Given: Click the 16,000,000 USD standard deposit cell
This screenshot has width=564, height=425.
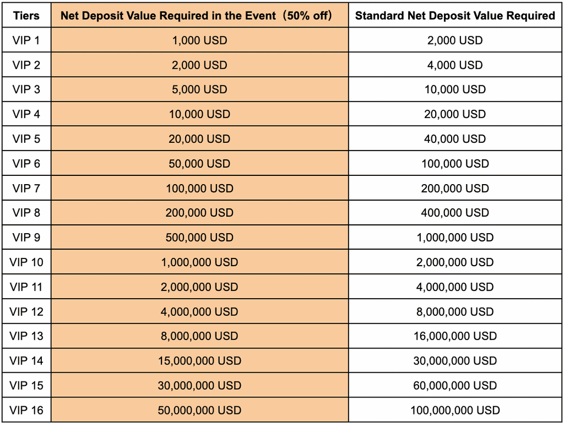Looking at the screenshot, I should [455, 336].
